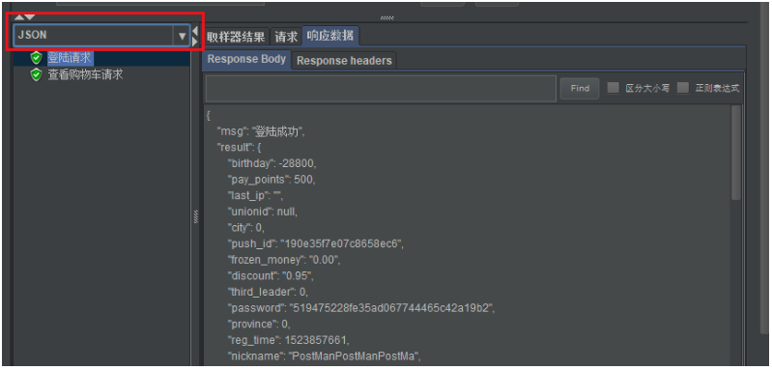Open the Response headers tab
This screenshot has height=370, width=772.
tap(344, 61)
